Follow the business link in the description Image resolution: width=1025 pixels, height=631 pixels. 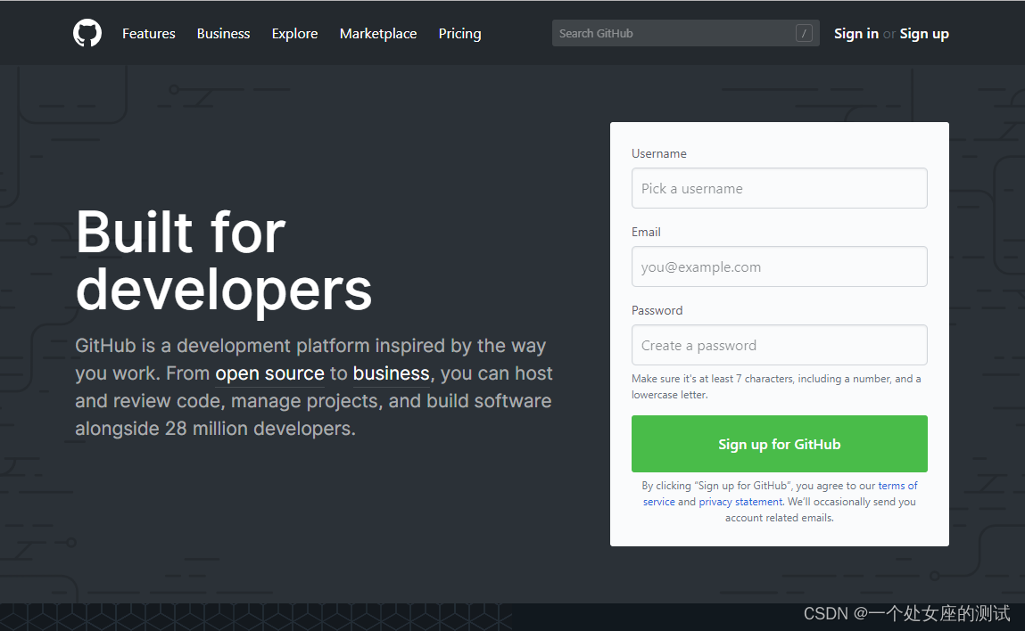(x=391, y=373)
